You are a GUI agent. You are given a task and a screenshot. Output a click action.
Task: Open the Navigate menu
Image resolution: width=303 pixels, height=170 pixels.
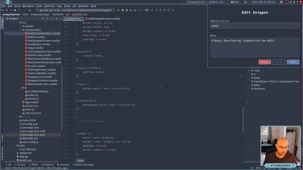[x=28, y=6]
